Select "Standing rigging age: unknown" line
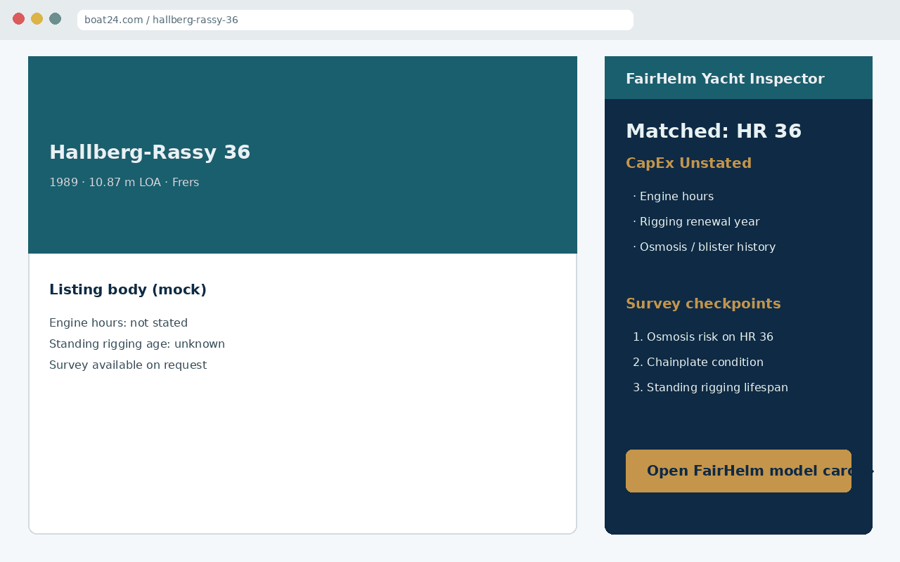 (x=137, y=344)
